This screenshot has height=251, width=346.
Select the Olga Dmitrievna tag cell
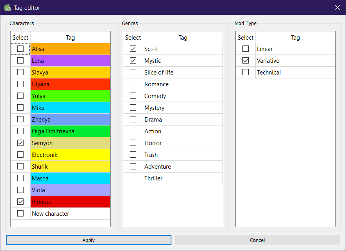(70, 131)
